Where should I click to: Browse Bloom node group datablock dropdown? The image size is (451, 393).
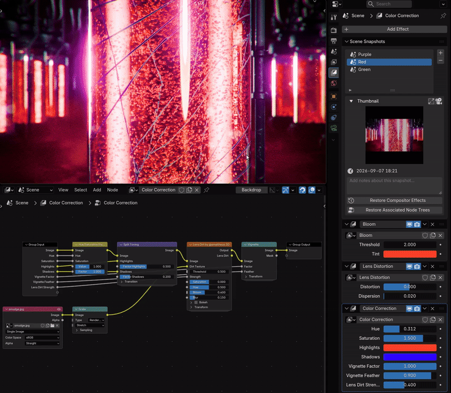(351, 235)
